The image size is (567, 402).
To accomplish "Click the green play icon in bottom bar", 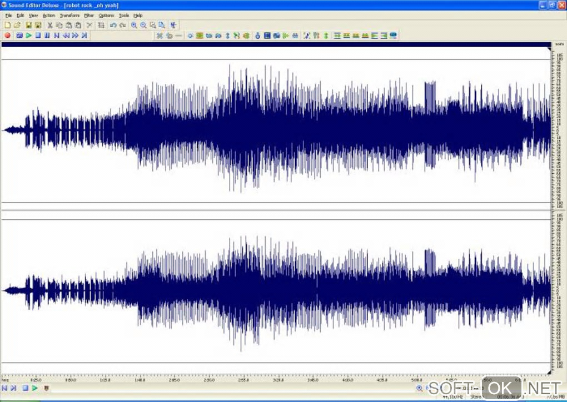I will [x=34, y=388].
